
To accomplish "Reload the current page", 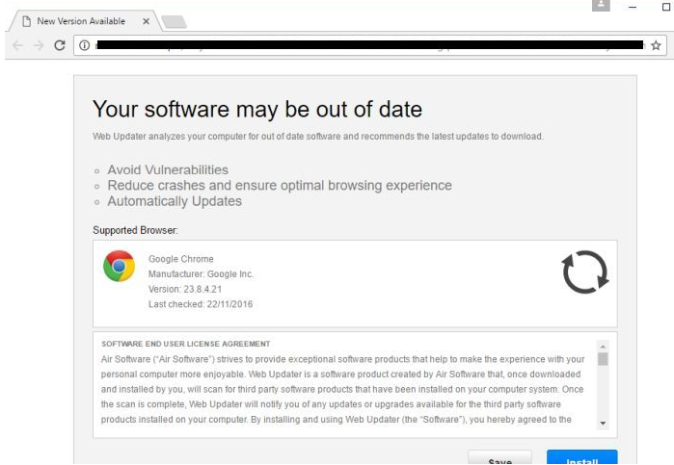I will (60, 44).
